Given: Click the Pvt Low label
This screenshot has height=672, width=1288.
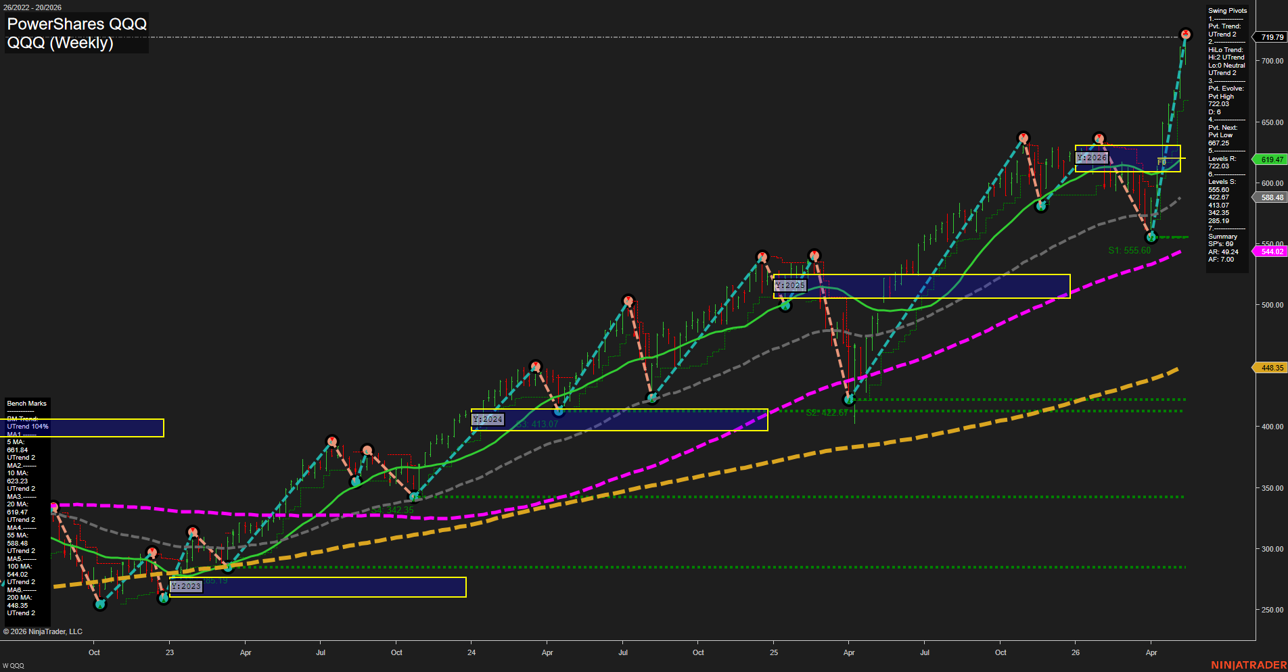Looking at the screenshot, I should (x=1220, y=135).
